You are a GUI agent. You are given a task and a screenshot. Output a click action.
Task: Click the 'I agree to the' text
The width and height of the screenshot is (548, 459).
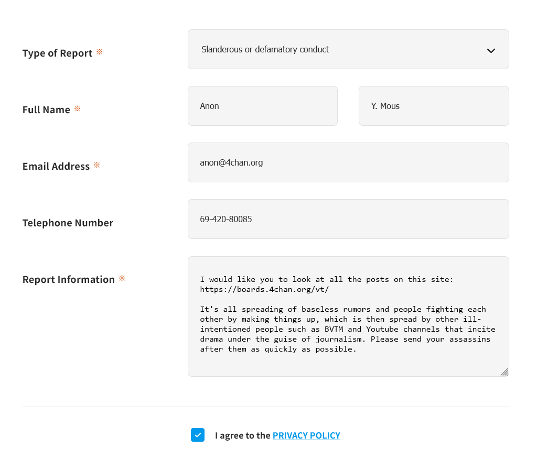tap(243, 435)
